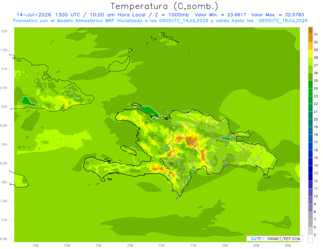The image size is (323, 249).
Task: Pick the dark green swatch between legend 24 and 25
Action: pyautogui.click(x=310, y=85)
